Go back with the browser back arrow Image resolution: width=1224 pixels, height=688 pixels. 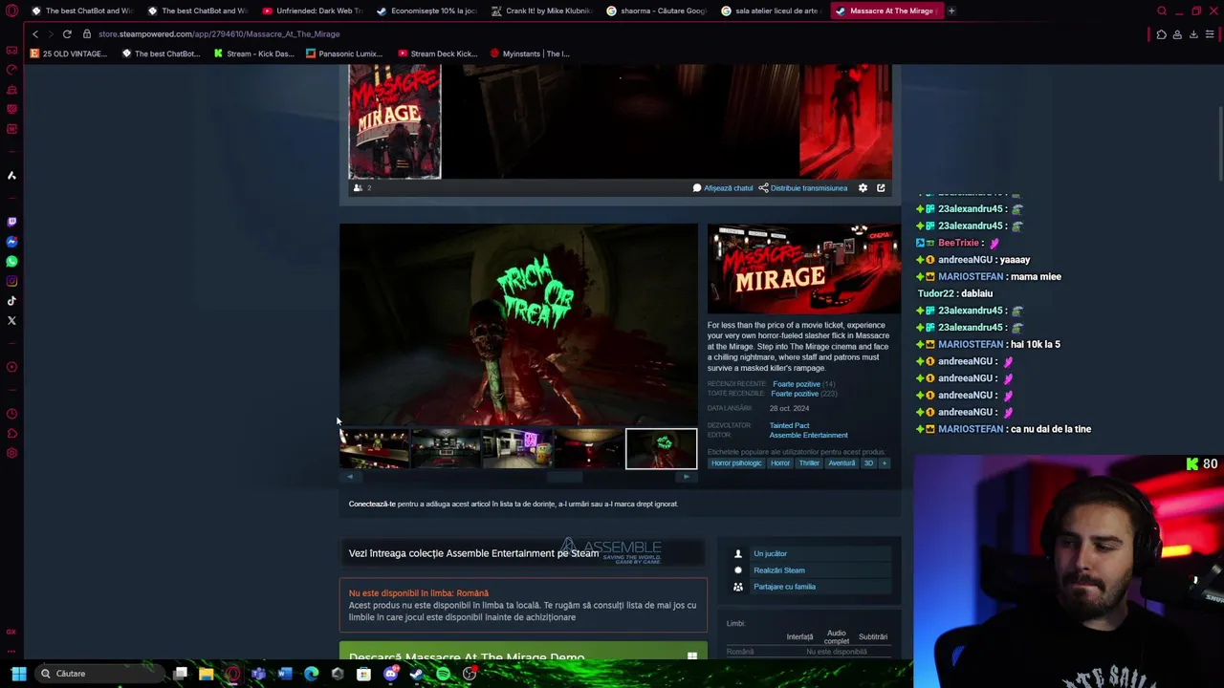(x=35, y=33)
